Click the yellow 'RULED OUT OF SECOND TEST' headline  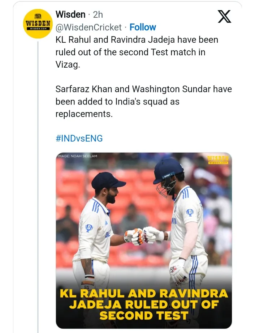pyautogui.click(x=144, y=304)
